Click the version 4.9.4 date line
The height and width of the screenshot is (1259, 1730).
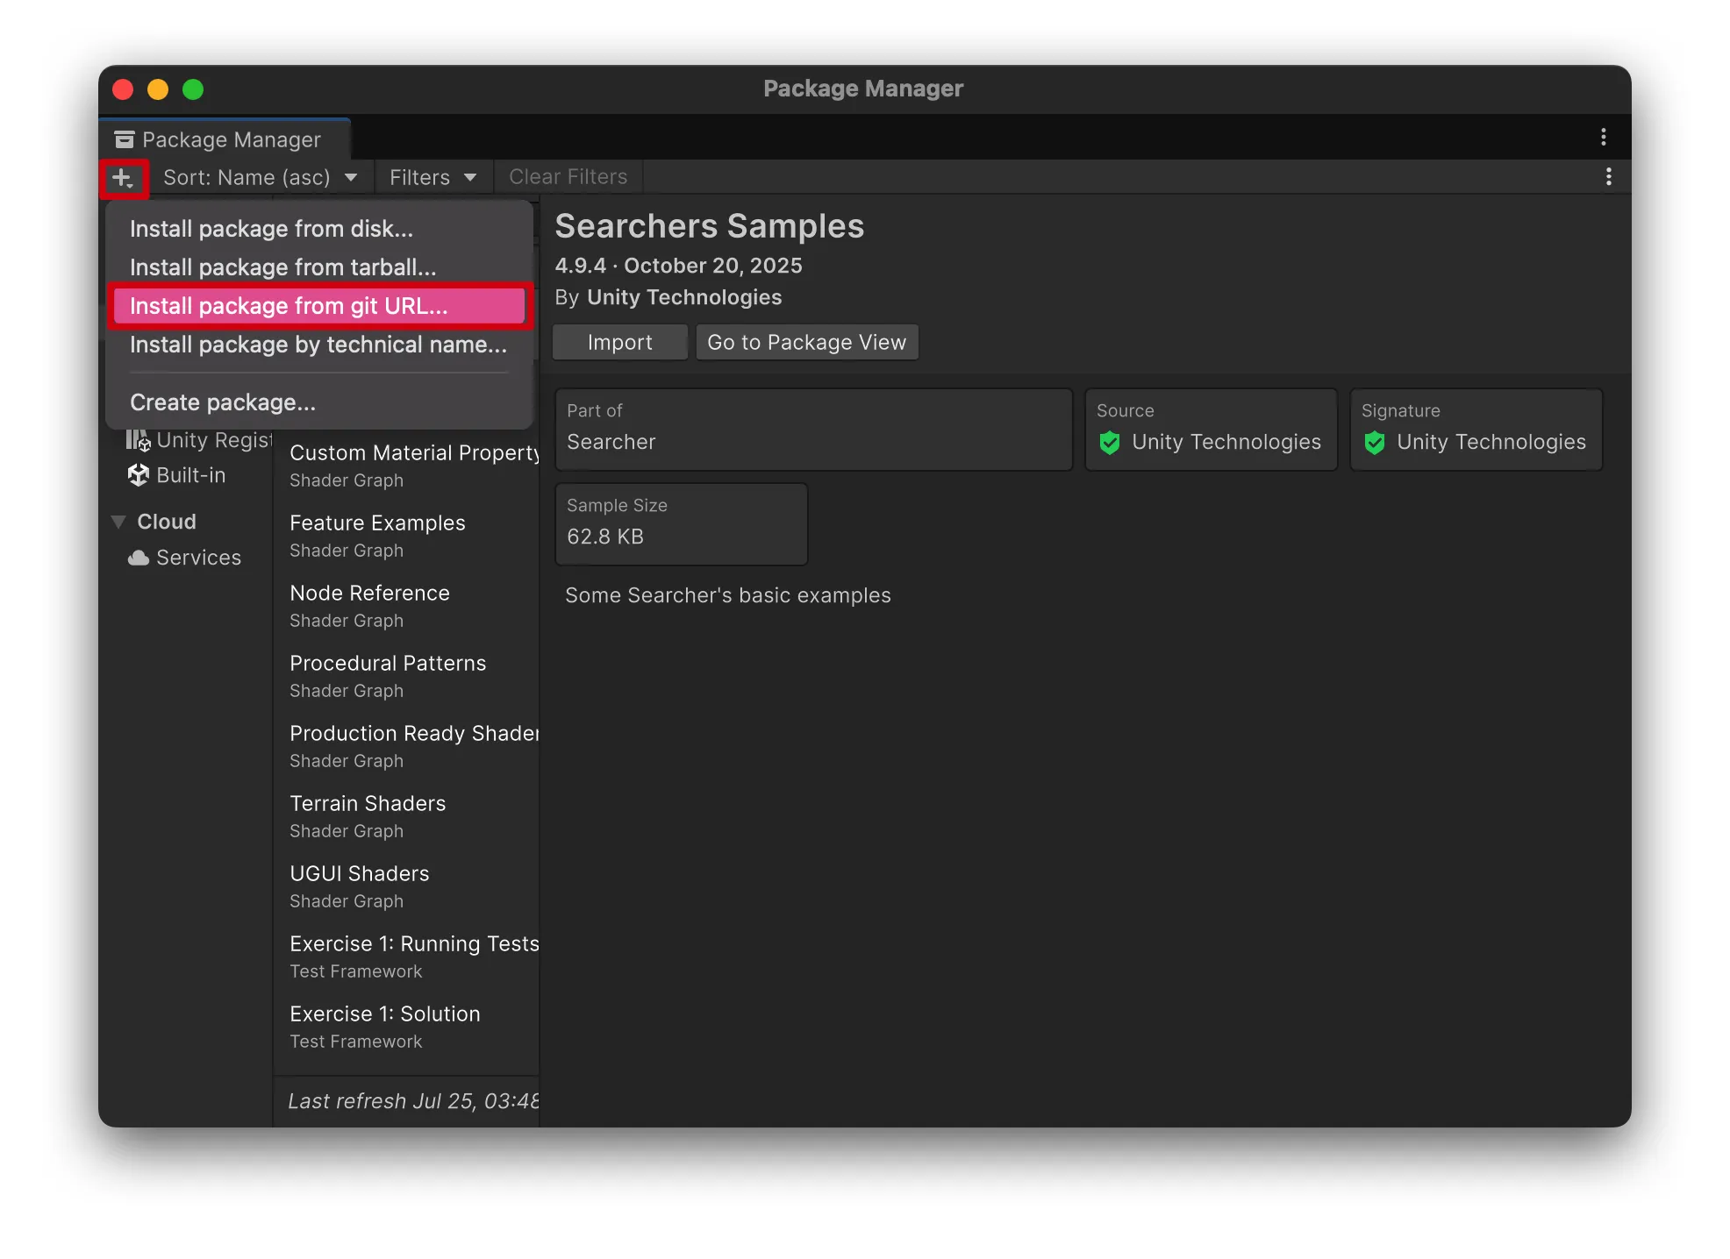coord(679,266)
